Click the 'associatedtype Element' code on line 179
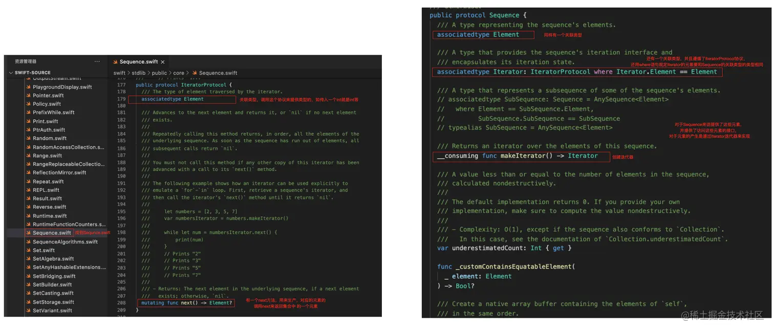The width and height of the screenshot is (774, 331). click(x=172, y=99)
